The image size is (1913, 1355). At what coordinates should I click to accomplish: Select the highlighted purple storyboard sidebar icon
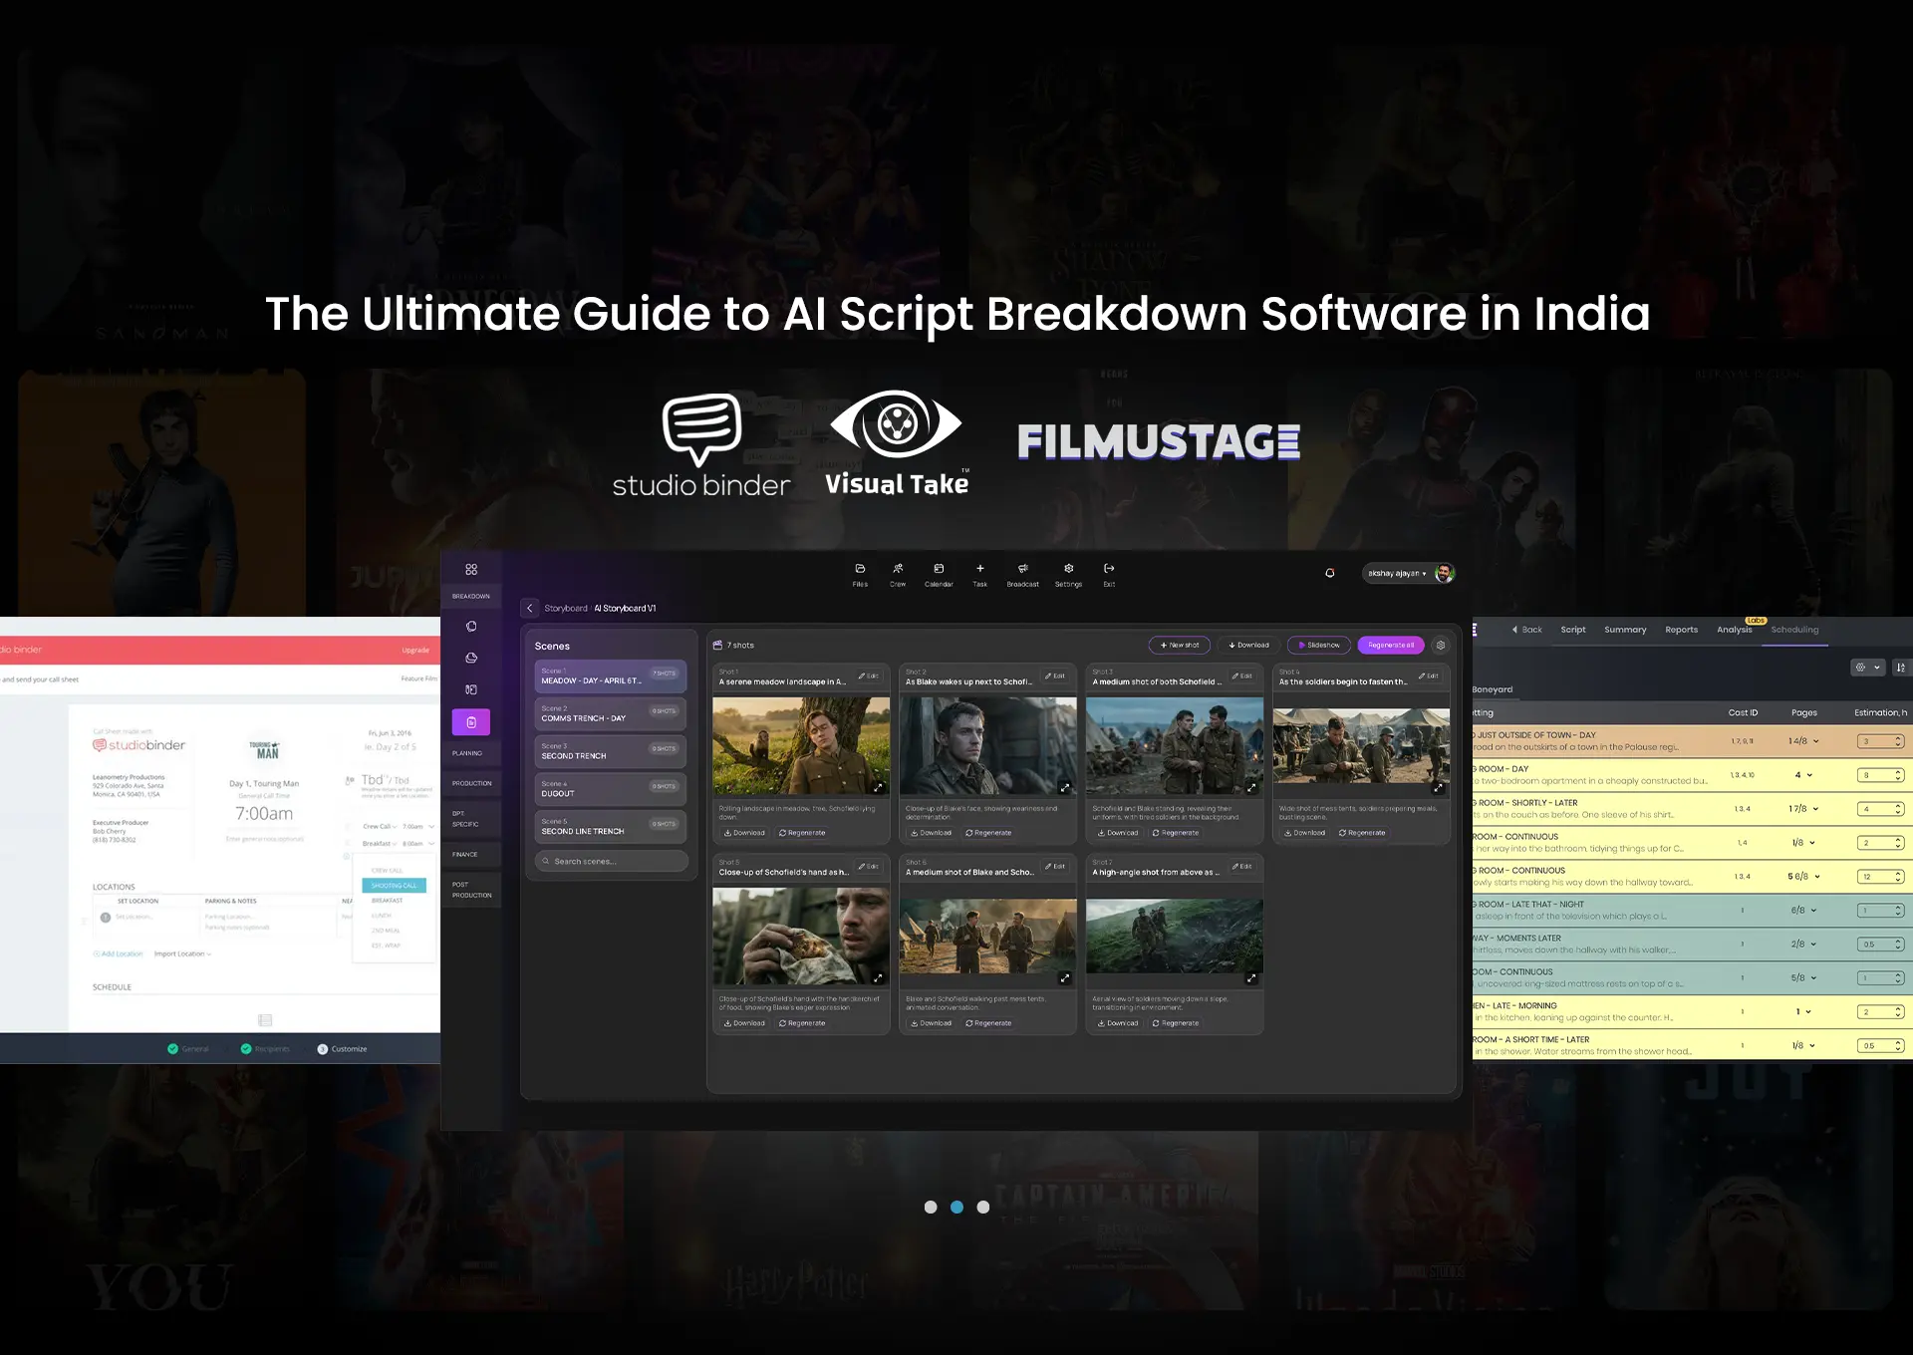coord(471,722)
